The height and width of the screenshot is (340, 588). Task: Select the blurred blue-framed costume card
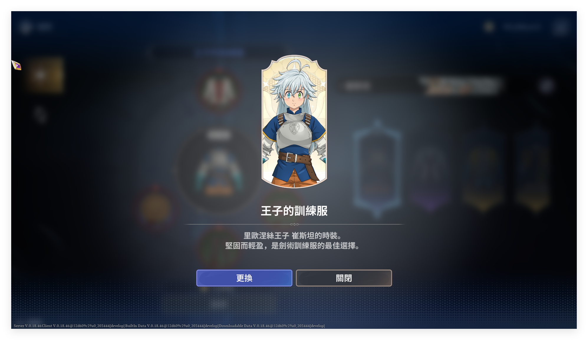378,168
